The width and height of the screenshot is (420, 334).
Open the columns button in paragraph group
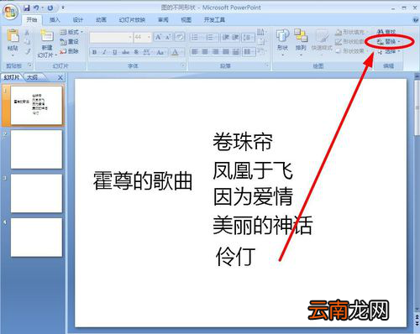[248, 52]
